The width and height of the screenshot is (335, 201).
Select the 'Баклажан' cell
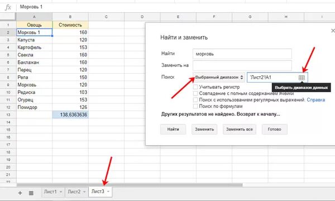pyautogui.click(x=35, y=63)
